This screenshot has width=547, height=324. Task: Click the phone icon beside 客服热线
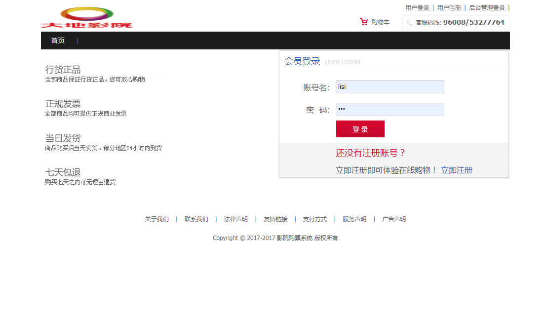(x=408, y=22)
